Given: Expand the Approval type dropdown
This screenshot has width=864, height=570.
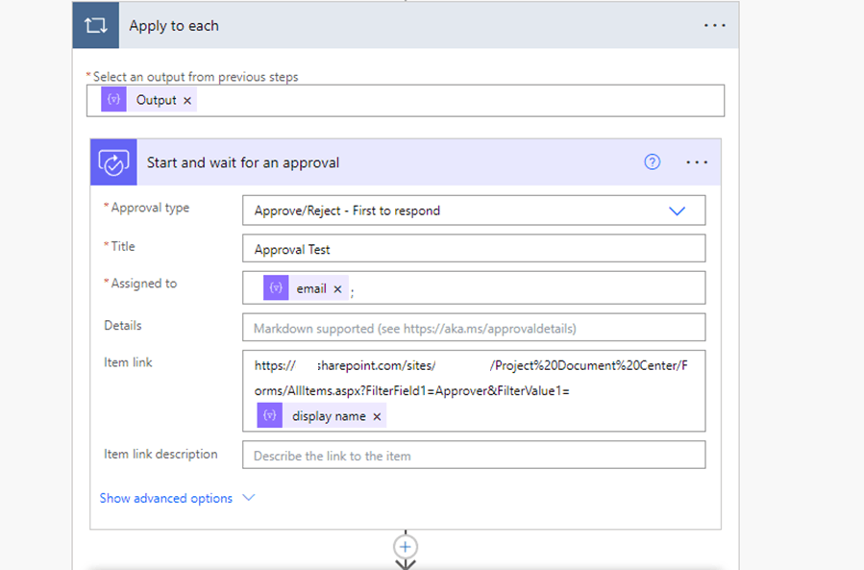Looking at the screenshot, I should (x=474, y=211).
